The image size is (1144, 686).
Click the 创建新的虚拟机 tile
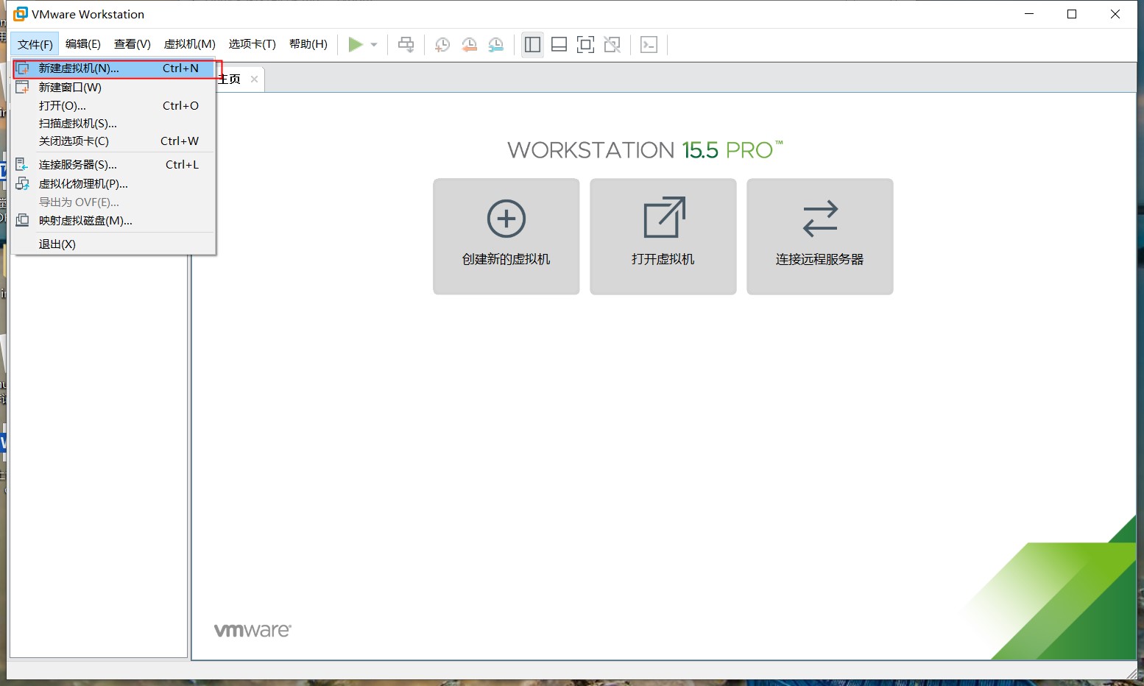[x=506, y=236]
